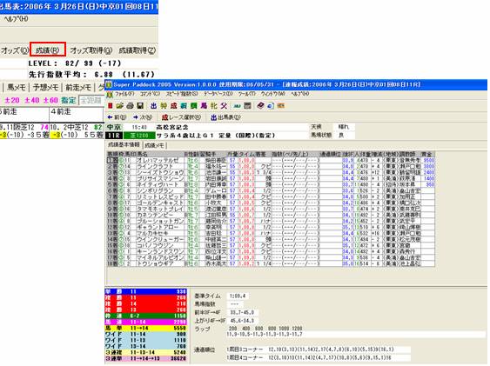This screenshot has height=366, width=490.
Task: Select 1st place row オレハマッテルゼ
Action: [271, 160]
